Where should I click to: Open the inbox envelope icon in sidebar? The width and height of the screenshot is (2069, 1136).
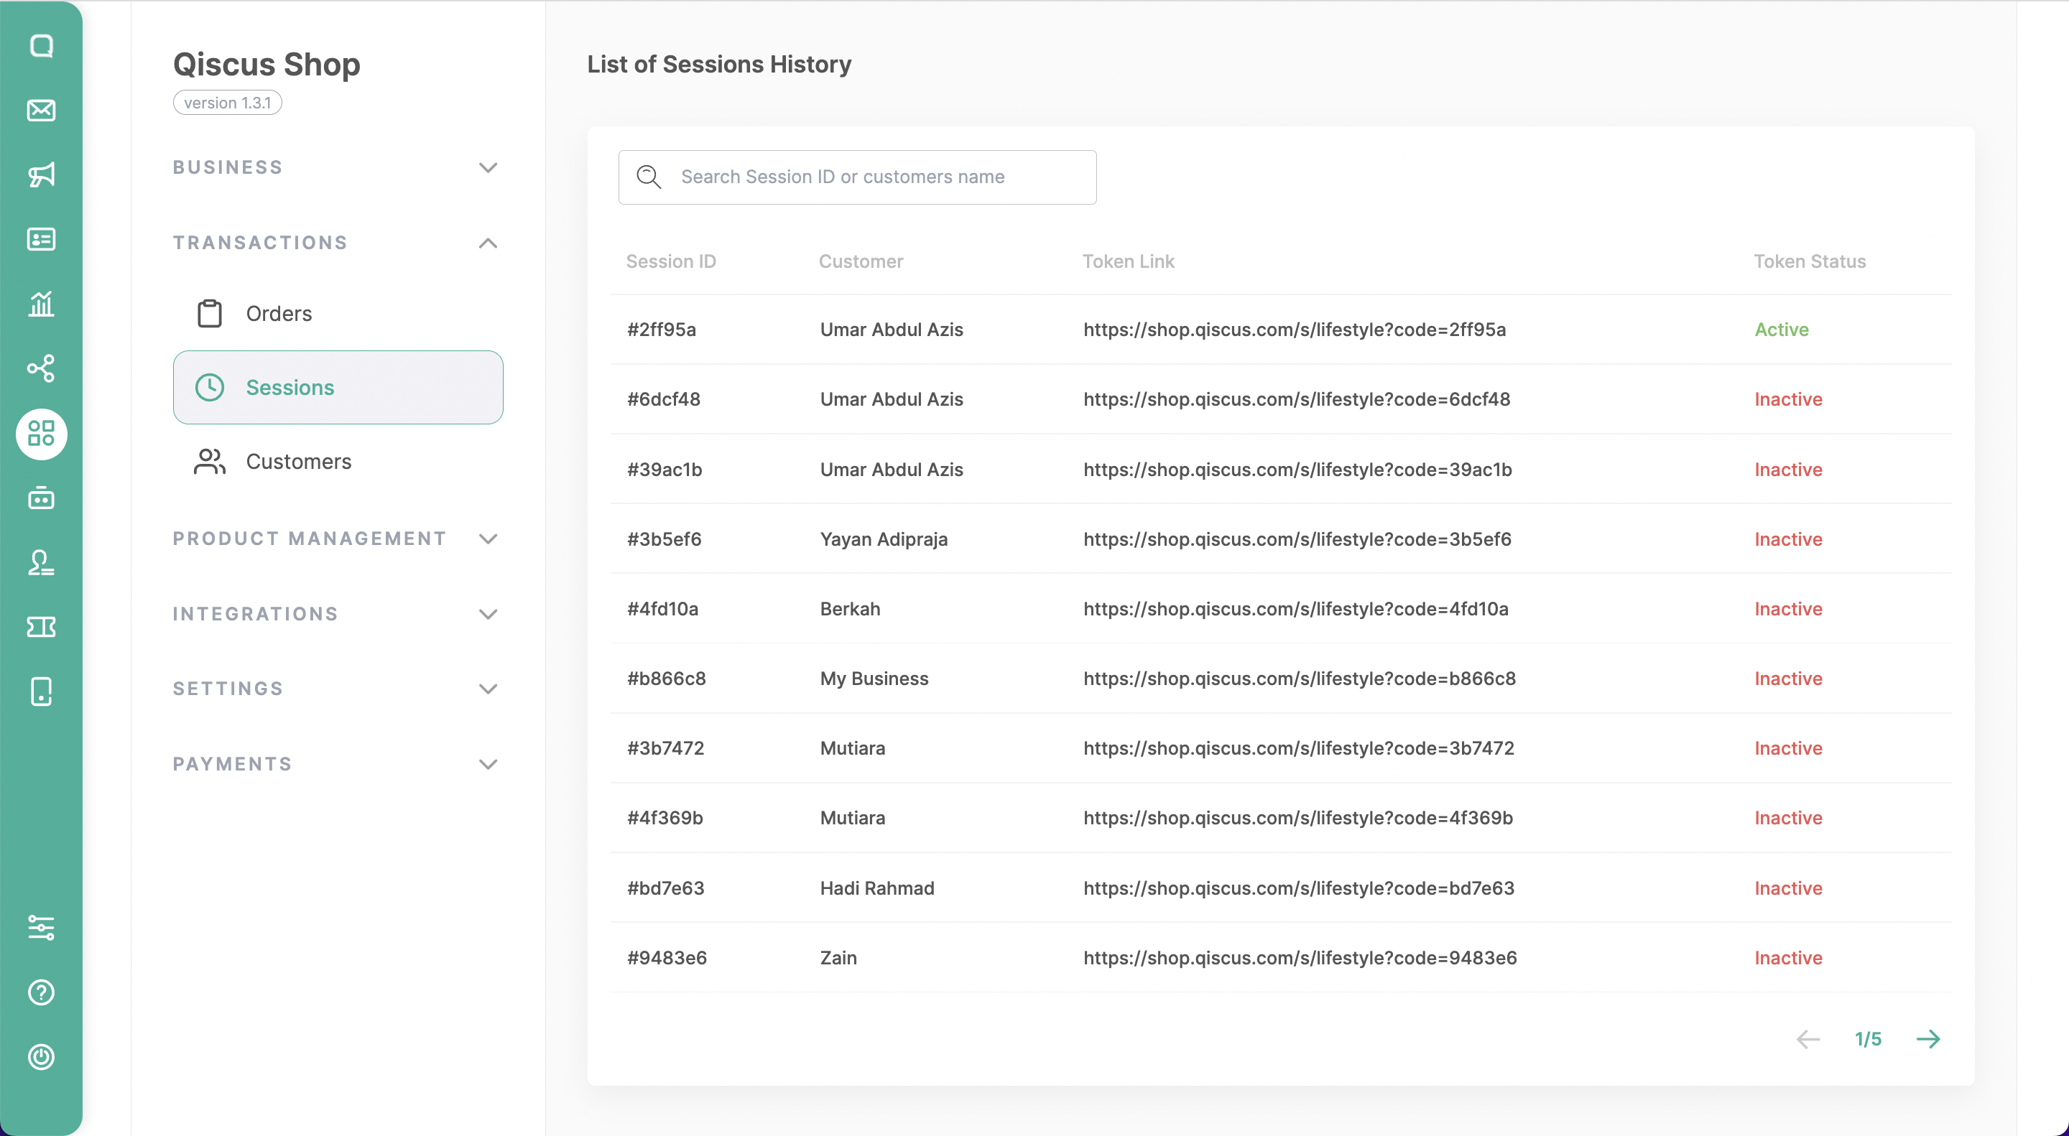(41, 110)
